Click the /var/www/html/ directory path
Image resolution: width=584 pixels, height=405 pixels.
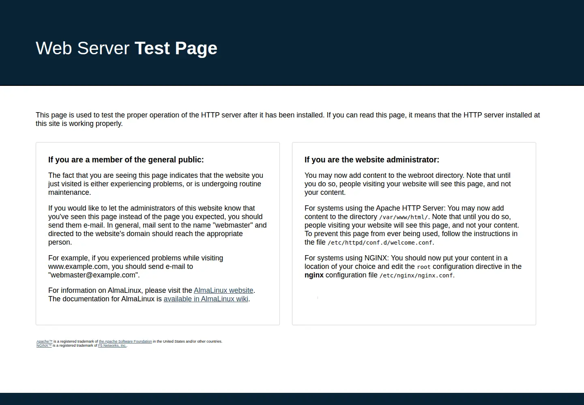click(404, 217)
